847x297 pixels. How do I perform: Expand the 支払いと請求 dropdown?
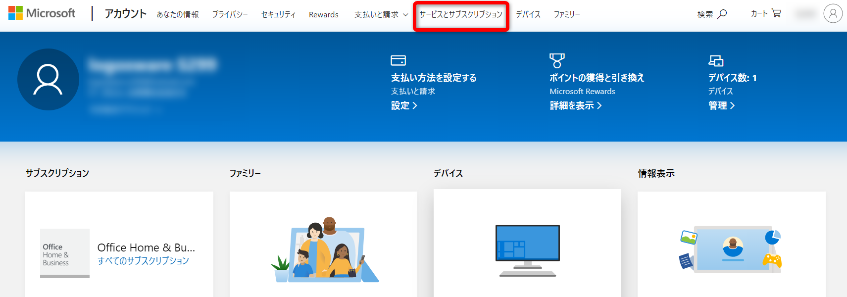coord(381,14)
